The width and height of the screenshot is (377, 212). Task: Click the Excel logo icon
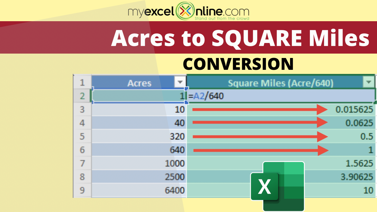pyautogui.click(x=277, y=186)
